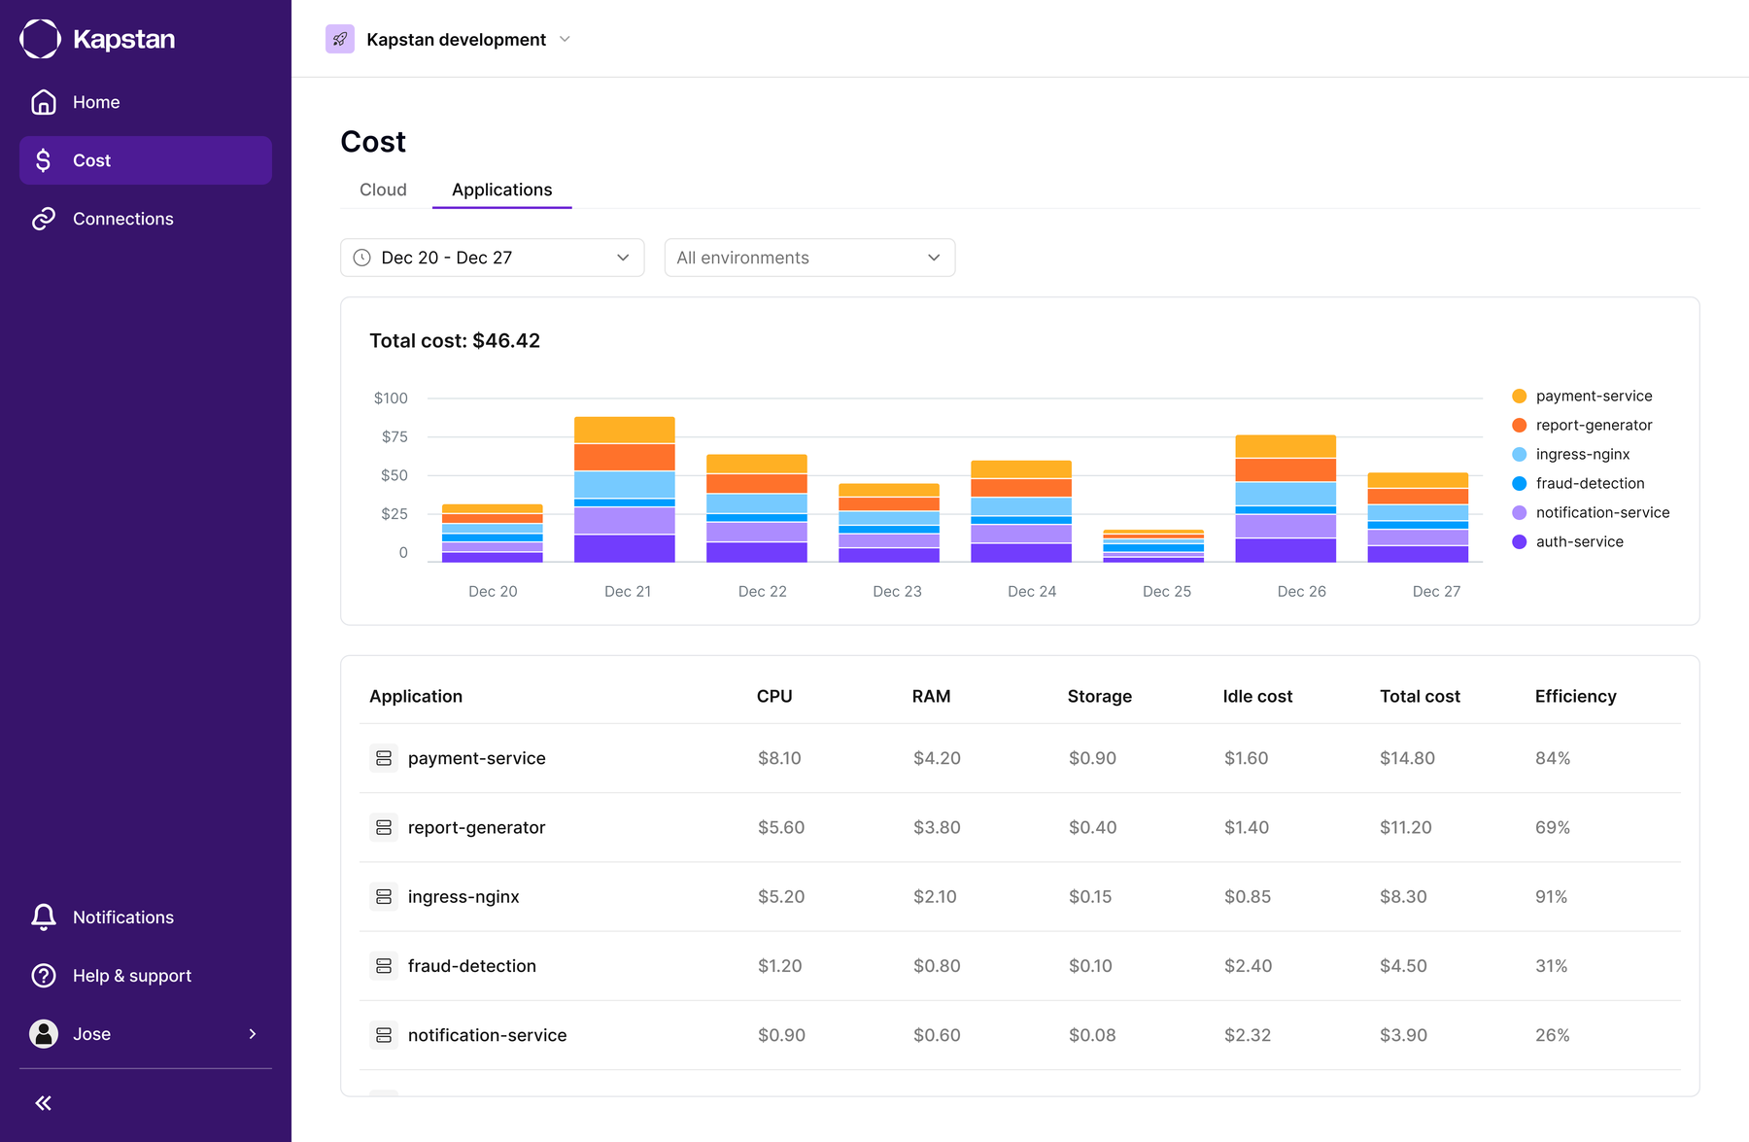Image resolution: width=1749 pixels, height=1142 pixels.
Task: Toggle report-generator legend color dot
Action: coord(1520,425)
